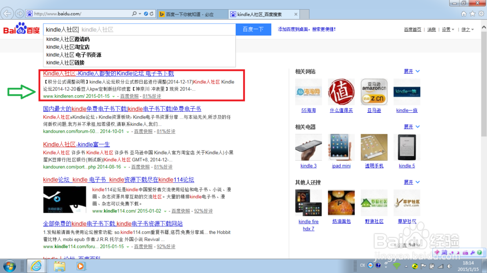Open 81%好评 for kindleren.com result
The image size is (487, 273).
[151, 96]
